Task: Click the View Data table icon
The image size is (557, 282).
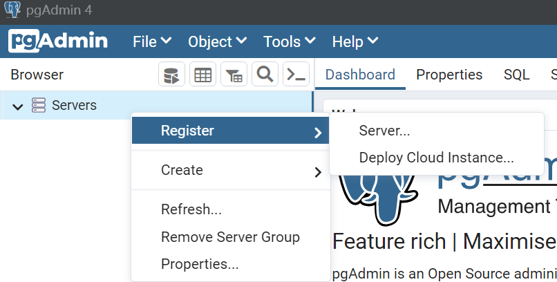Action: click(x=202, y=75)
